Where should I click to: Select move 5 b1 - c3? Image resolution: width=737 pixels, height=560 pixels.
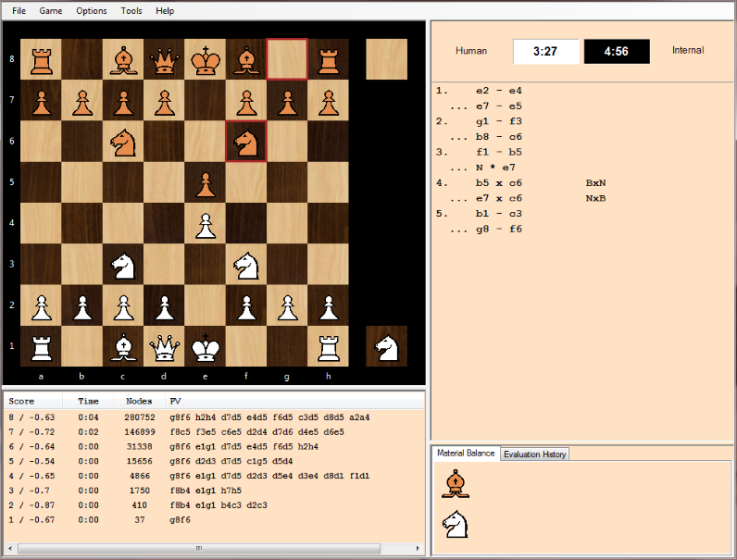[x=499, y=213]
